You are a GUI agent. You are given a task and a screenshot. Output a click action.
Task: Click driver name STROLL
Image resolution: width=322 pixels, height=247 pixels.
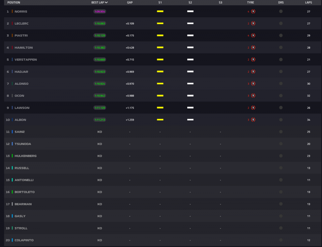(21, 228)
